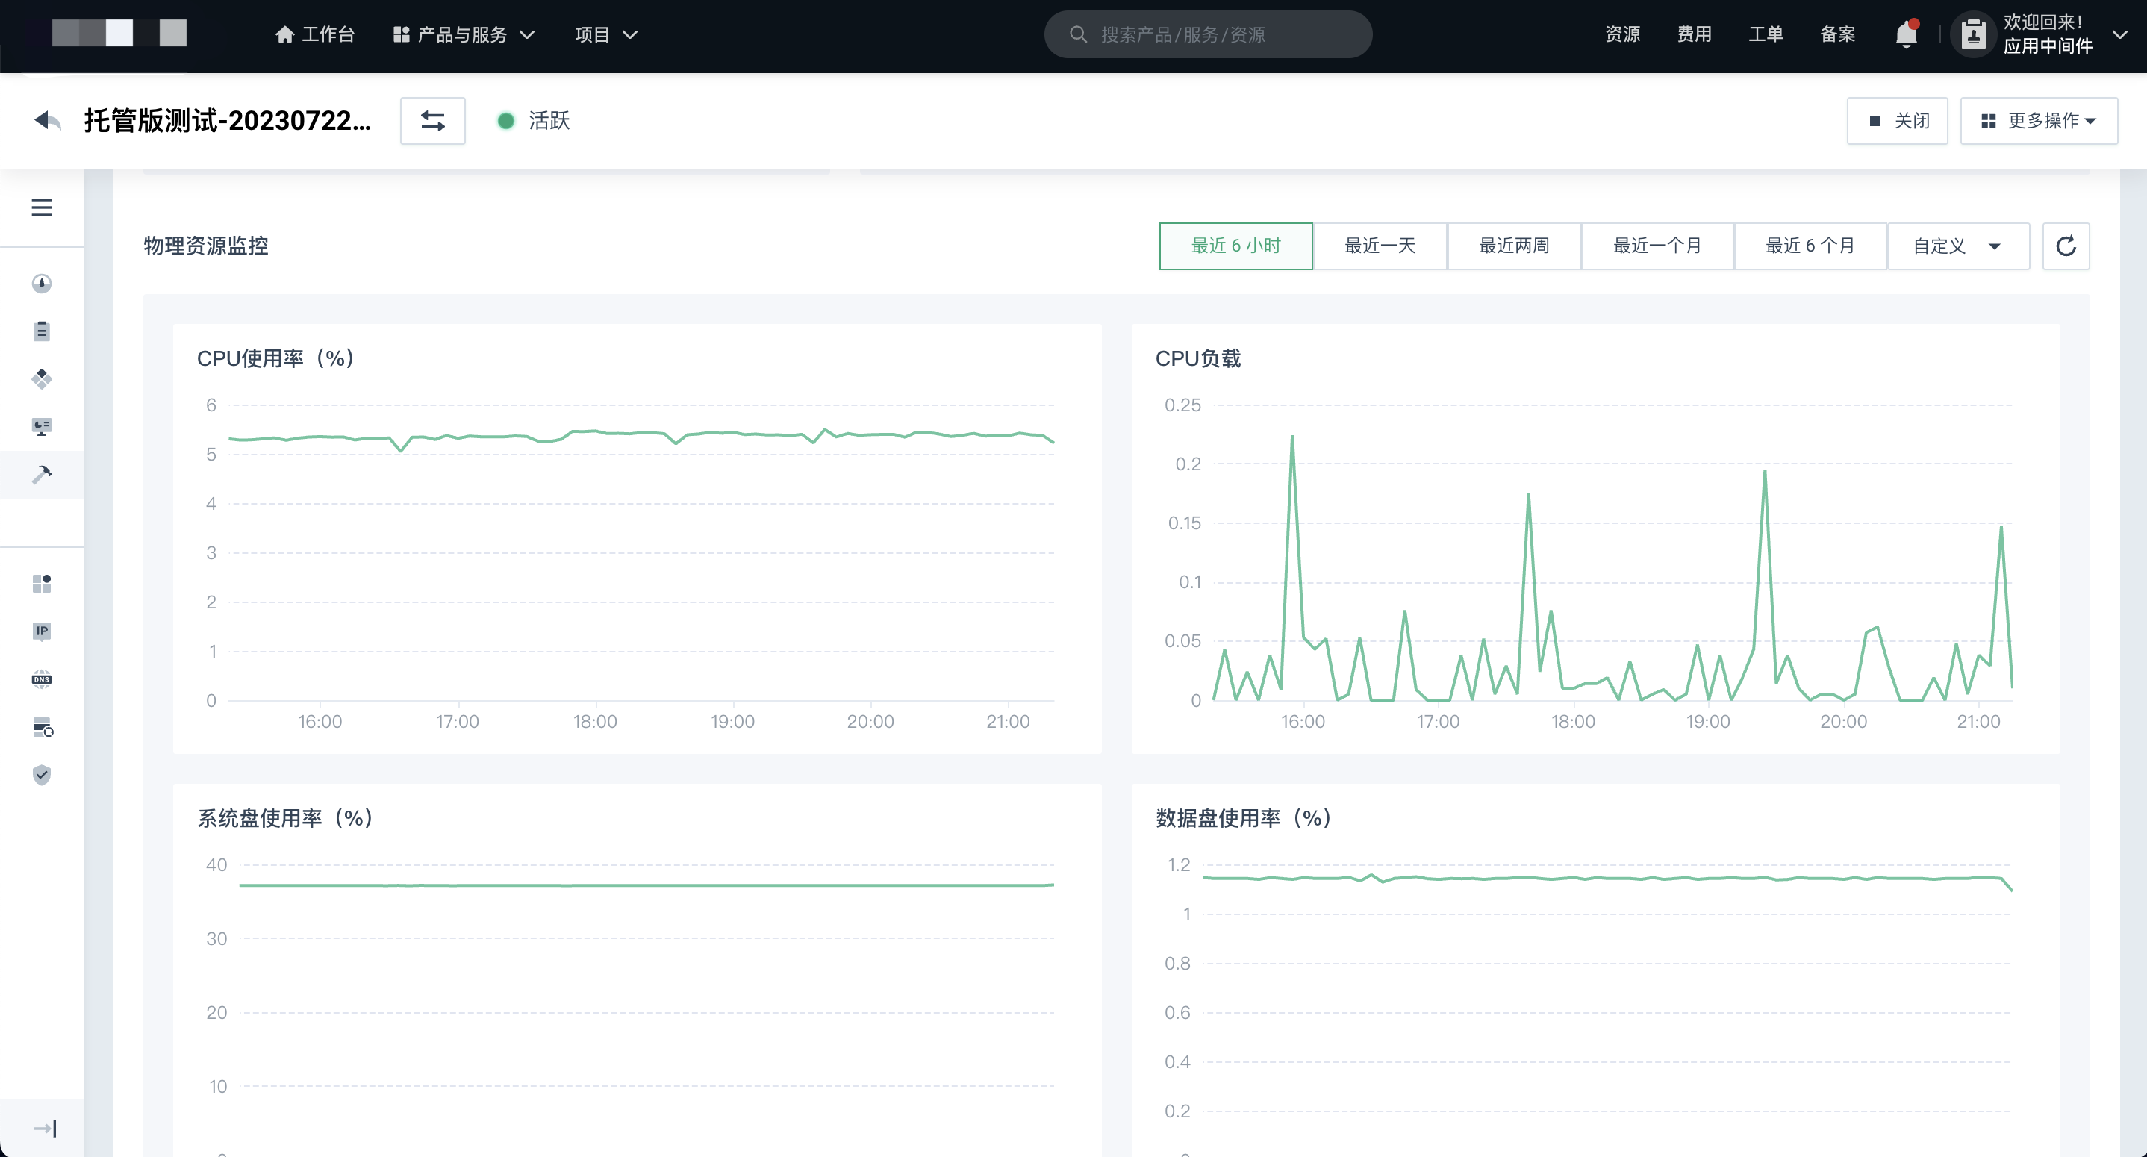
Task: Click the 欢迎回来! 应用中间件 account text
Action: (2047, 34)
